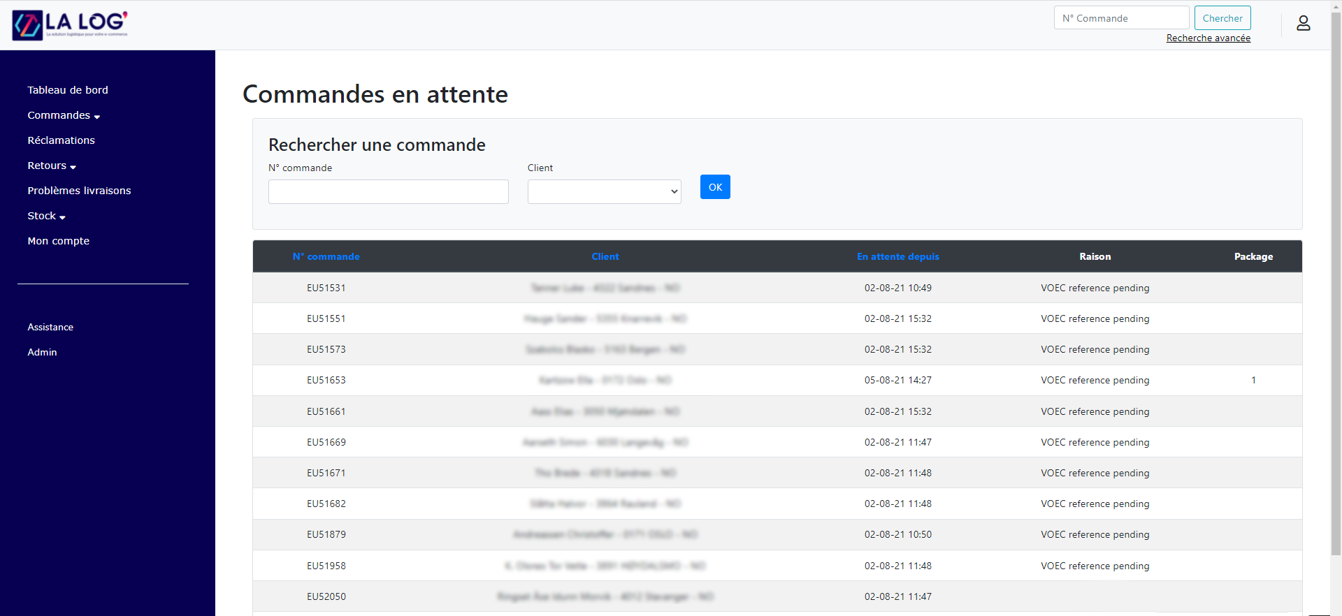Open the user account icon
Screen dimensions: 1342x616
1303,24
